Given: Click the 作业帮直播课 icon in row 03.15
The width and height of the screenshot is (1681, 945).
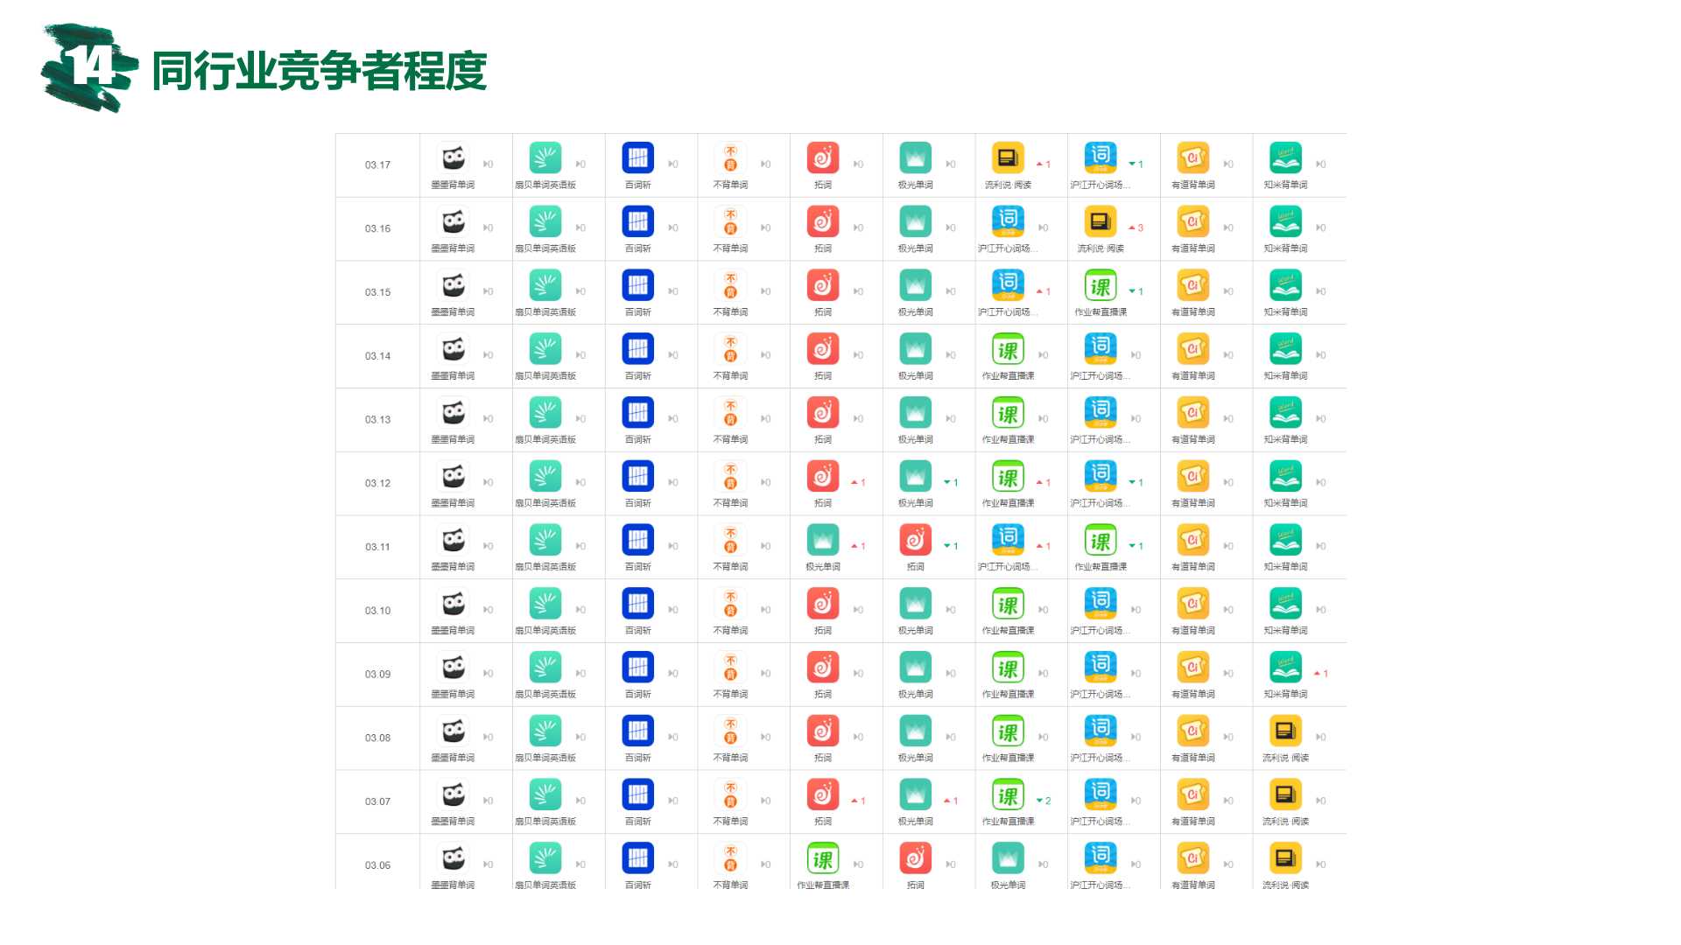Looking at the screenshot, I should [1101, 285].
